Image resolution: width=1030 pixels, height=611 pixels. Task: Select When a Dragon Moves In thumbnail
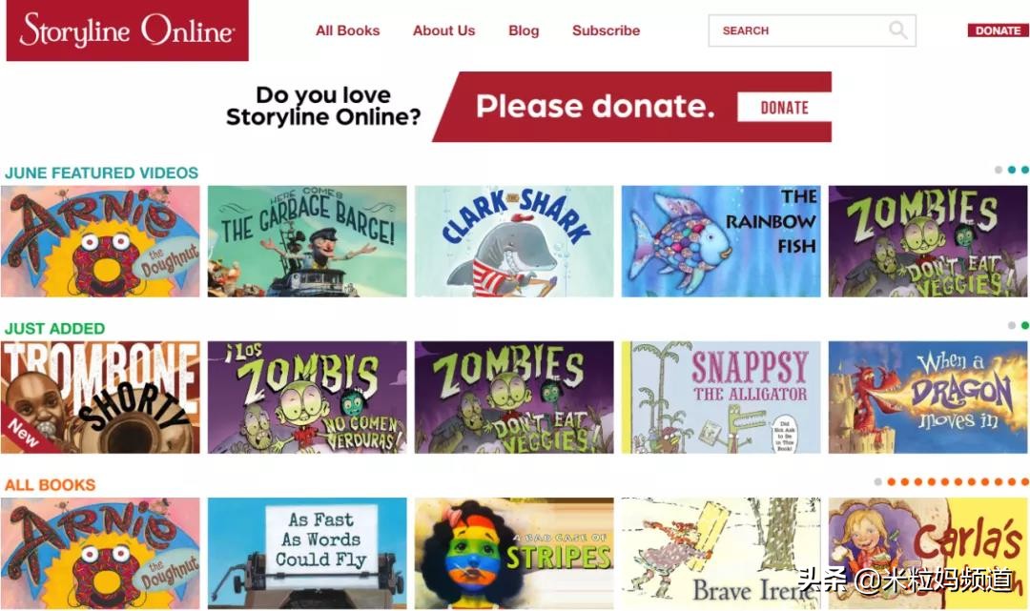(928, 397)
